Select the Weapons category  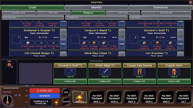(x=88, y=13)
